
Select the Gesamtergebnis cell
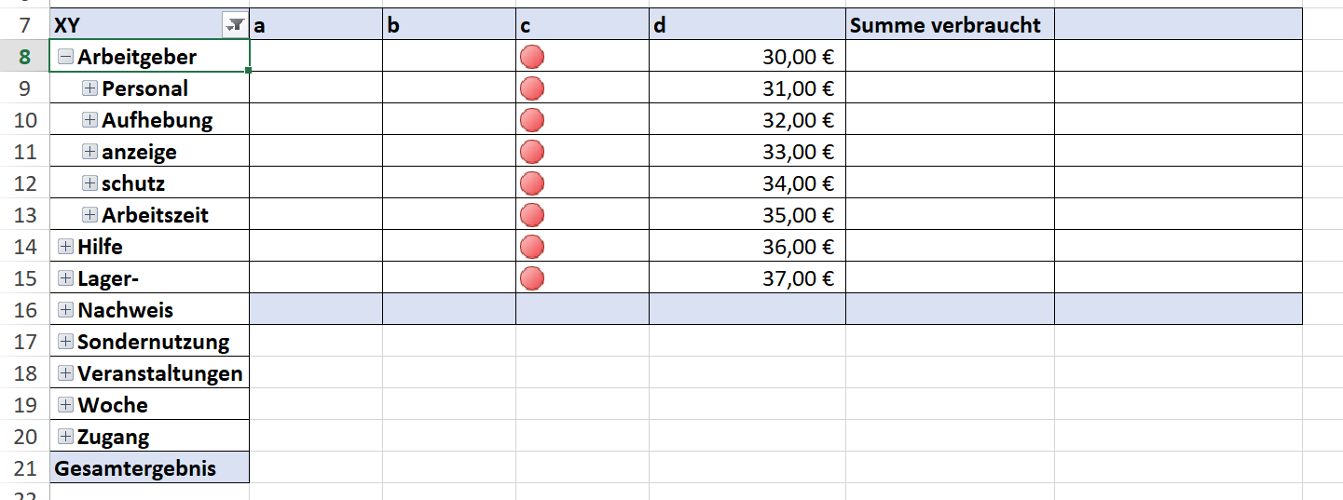[149, 468]
